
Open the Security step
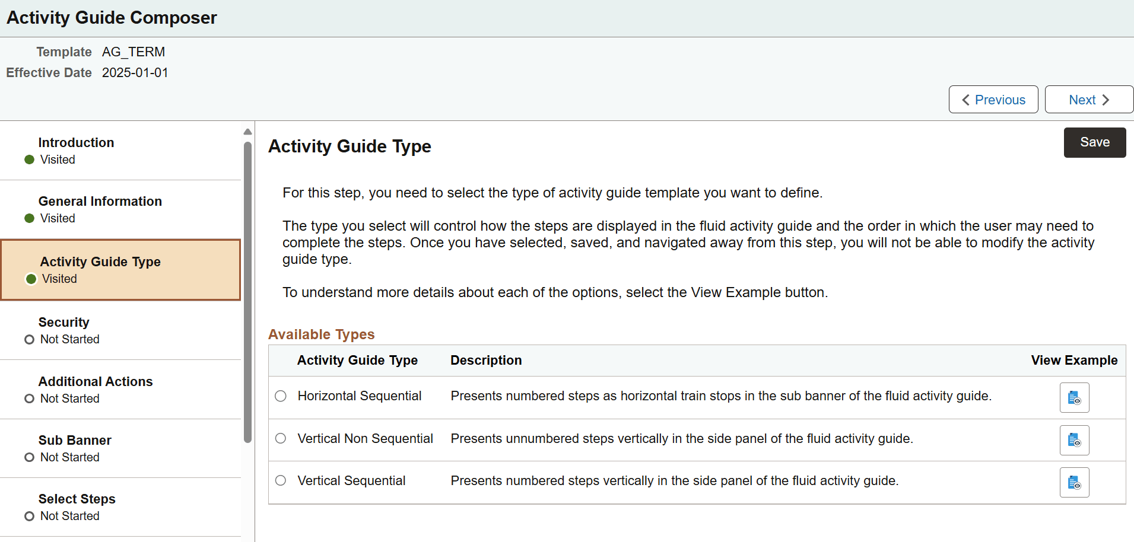(x=63, y=322)
